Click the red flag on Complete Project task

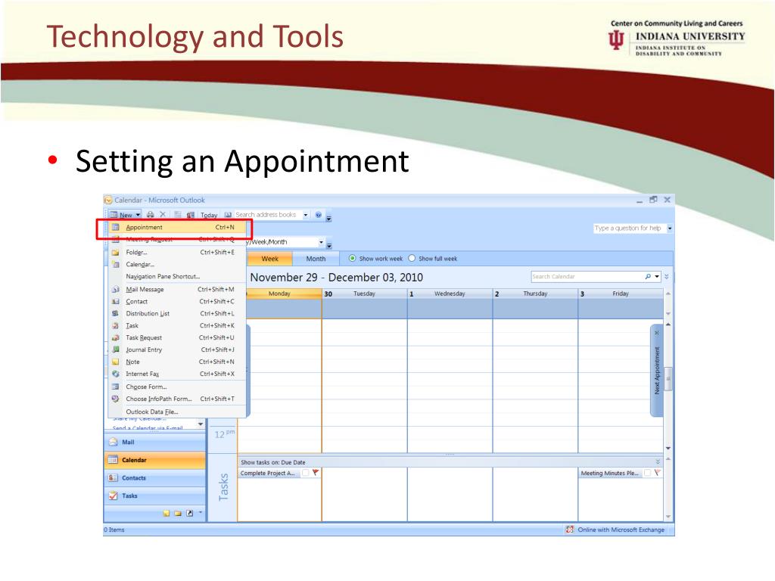[x=316, y=473]
